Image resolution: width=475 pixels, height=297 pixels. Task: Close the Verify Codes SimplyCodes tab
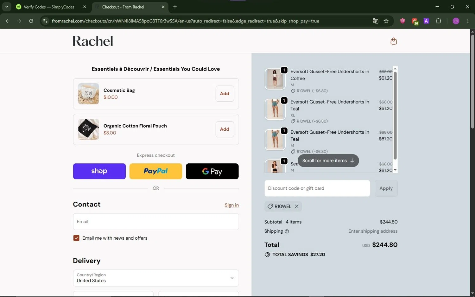pos(85,7)
